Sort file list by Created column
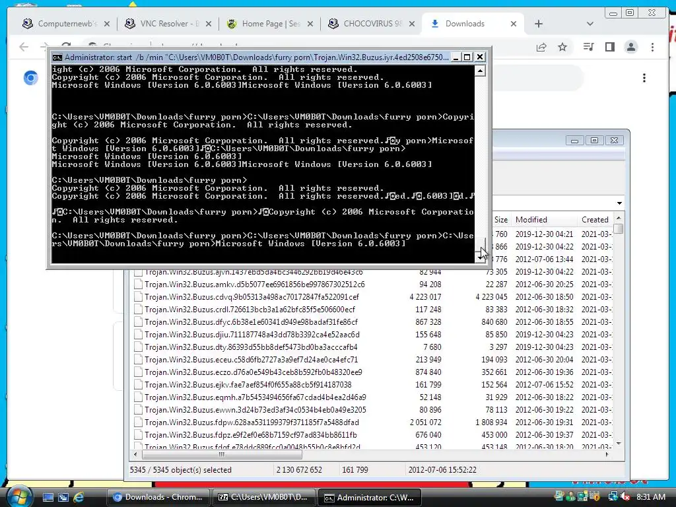 pos(595,220)
